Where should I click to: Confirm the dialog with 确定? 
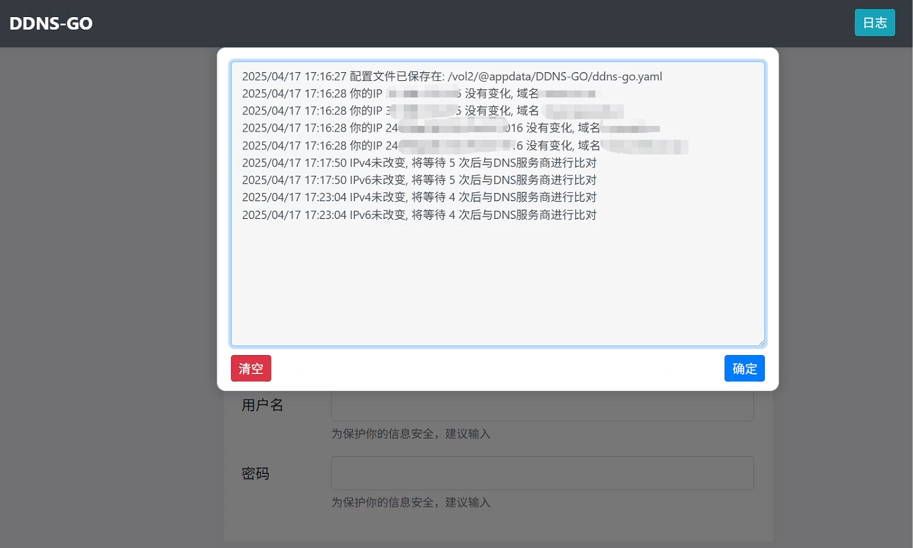pyautogui.click(x=744, y=368)
